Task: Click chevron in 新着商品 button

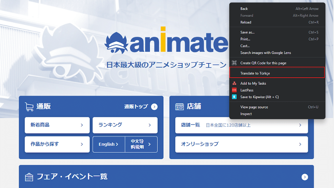Action: click(x=82, y=125)
